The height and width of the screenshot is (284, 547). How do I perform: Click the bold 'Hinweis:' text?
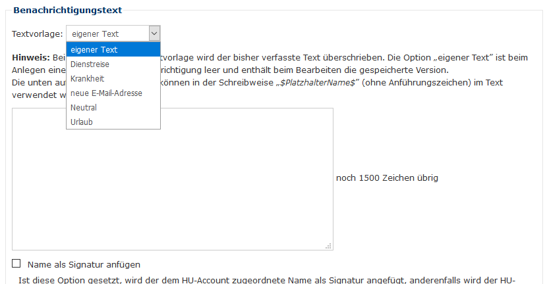[31, 58]
